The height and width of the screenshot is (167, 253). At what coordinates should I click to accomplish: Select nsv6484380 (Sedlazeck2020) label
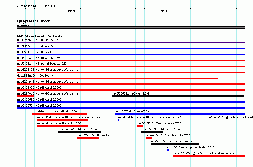pos(39,87)
